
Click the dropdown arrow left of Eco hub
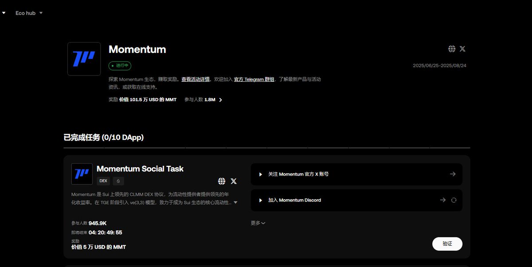(4, 13)
